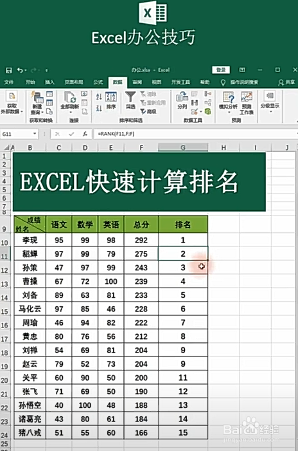Open the Undo history dropdown arrow

pyautogui.click(x=26, y=70)
